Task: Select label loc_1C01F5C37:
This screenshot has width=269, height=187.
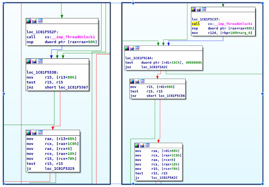Action: pyautogui.click(x=206, y=19)
